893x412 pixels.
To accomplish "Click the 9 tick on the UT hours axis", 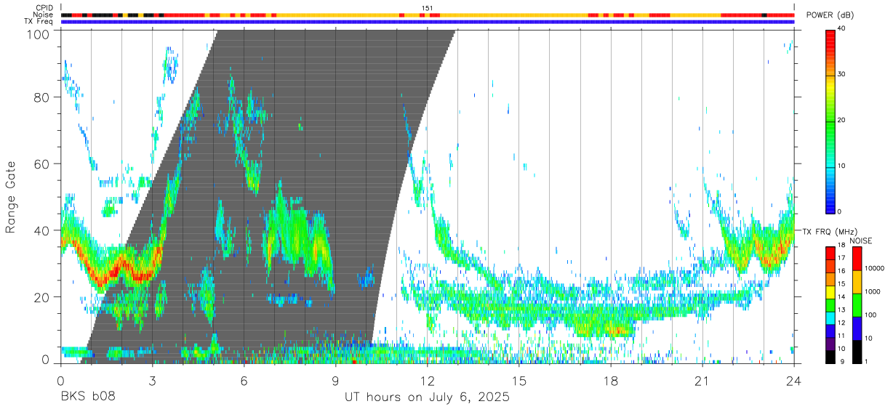I will pyautogui.click(x=335, y=381).
